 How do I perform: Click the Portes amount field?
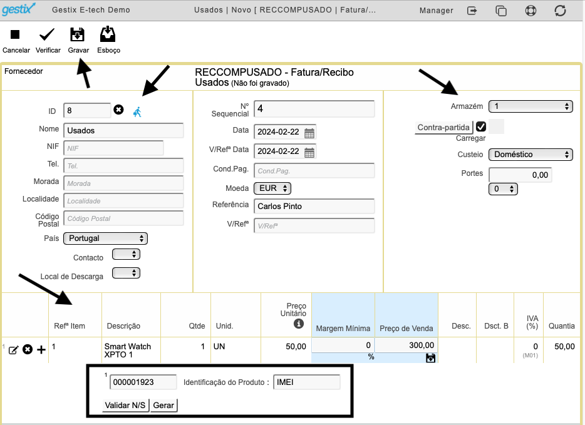pyautogui.click(x=520, y=175)
